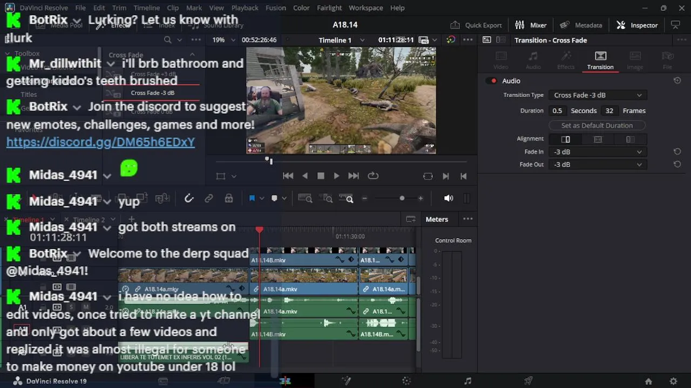Screen dimensions: 691x388
Task: Open the Fade In dropdown
Action: click(x=598, y=152)
